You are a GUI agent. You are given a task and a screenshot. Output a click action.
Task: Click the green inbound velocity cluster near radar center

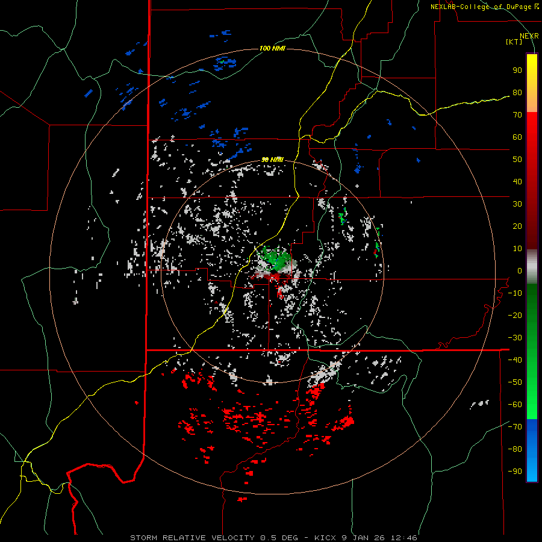[x=275, y=258]
